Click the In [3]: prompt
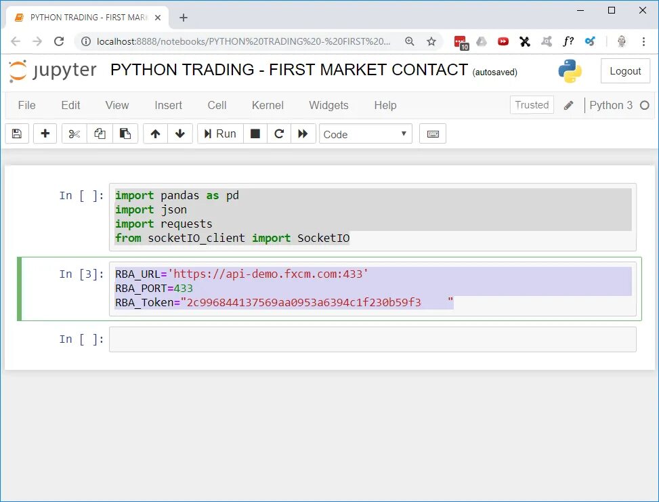 click(x=81, y=274)
